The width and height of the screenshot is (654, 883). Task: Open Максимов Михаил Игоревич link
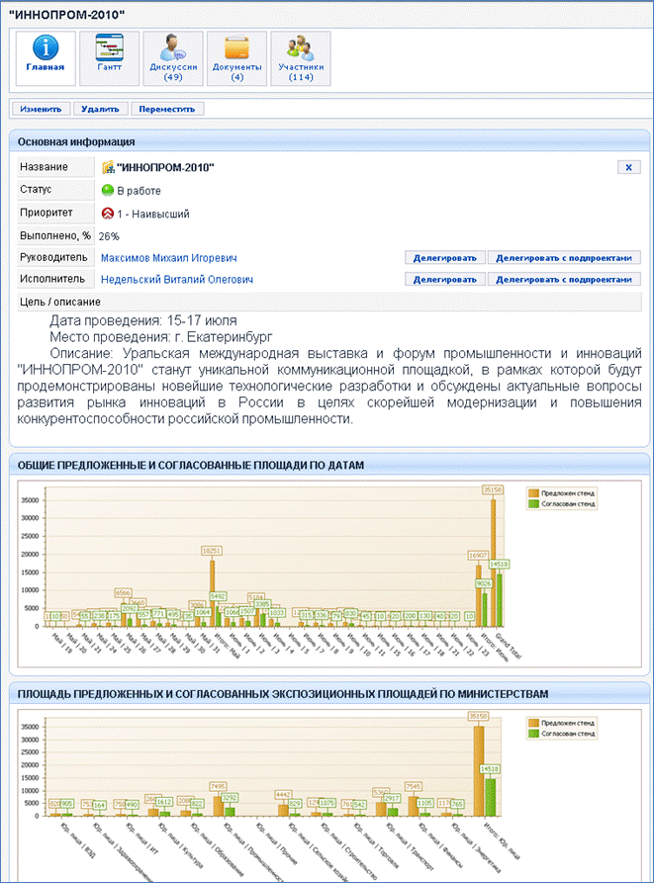tap(168, 258)
